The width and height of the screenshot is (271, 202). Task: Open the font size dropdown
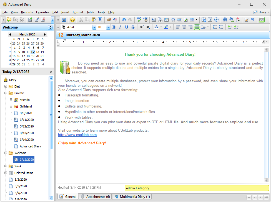click(x=108, y=27)
